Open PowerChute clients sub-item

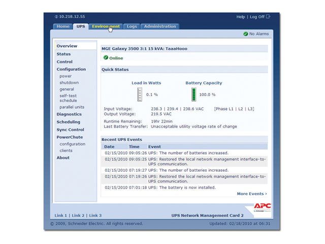[x=66, y=150]
